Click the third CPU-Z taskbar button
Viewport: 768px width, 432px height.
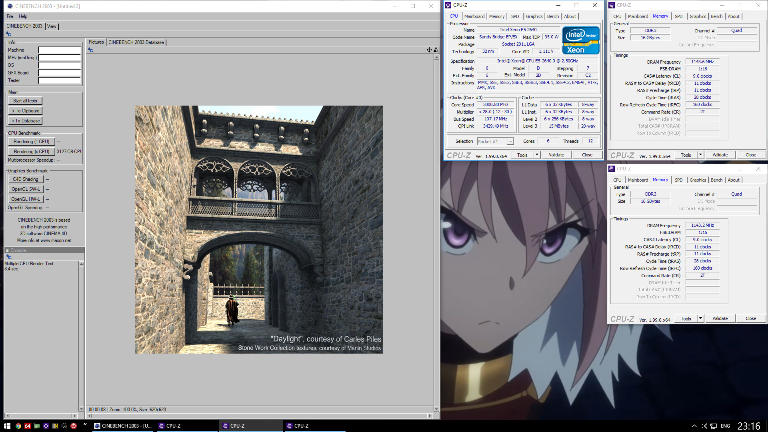pyautogui.click(x=314, y=426)
